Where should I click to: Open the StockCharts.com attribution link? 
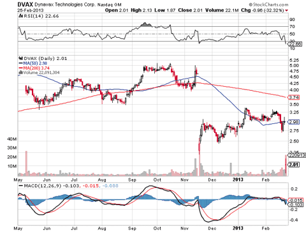(268, 4)
